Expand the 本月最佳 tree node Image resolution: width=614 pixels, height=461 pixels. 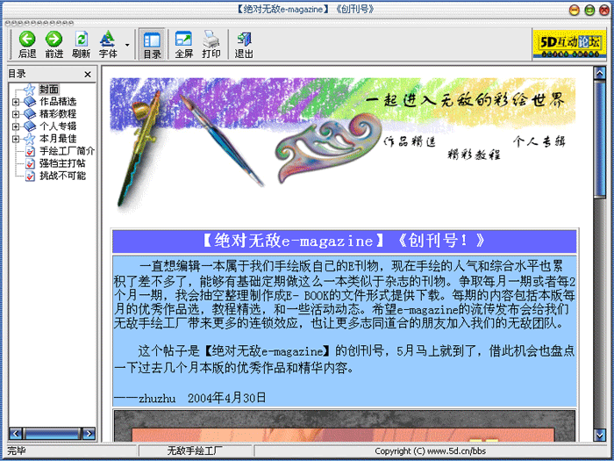pyautogui.click(x=16, y=139)
